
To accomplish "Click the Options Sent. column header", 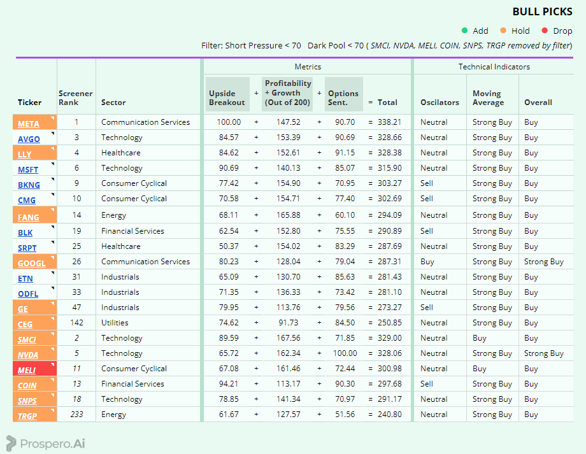I will [x=344, y=94].
